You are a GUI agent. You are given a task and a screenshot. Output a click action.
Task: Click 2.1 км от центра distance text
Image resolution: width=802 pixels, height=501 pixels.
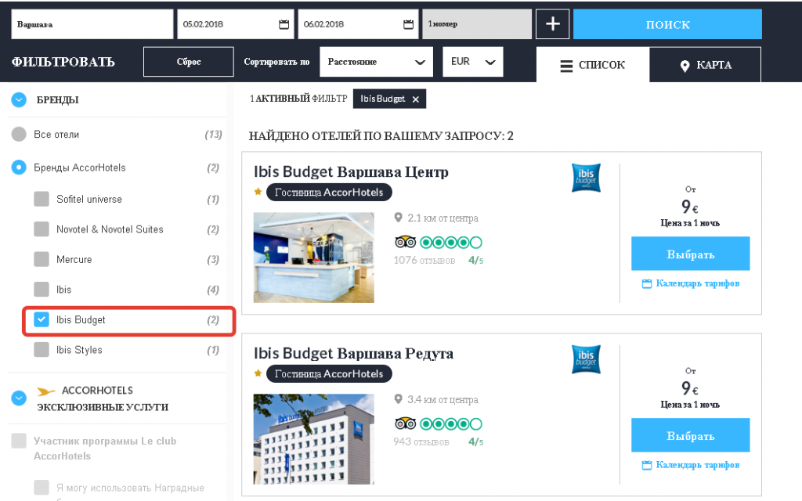[443, 218]
